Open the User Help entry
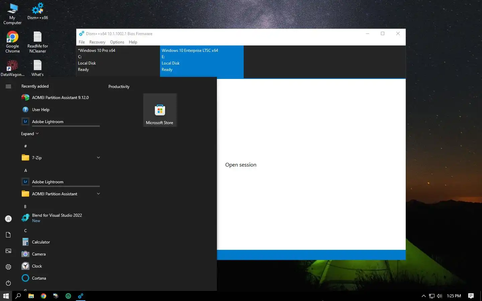The width and height of the screenshot is (482, 301). 60,110
